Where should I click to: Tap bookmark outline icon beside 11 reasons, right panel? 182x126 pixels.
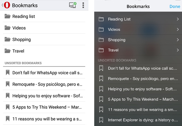(x=101, y=110)
